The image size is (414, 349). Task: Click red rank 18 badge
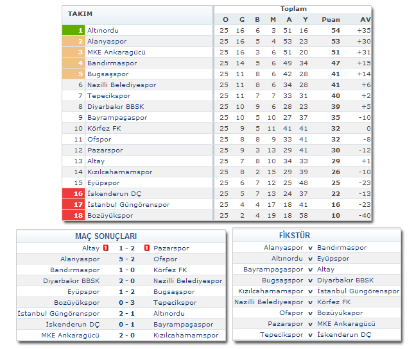point(73,215)
